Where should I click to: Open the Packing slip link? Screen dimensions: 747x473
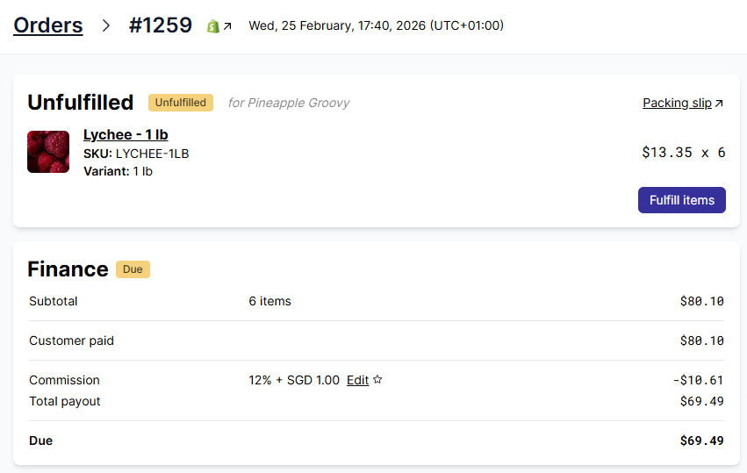[677, 103]
